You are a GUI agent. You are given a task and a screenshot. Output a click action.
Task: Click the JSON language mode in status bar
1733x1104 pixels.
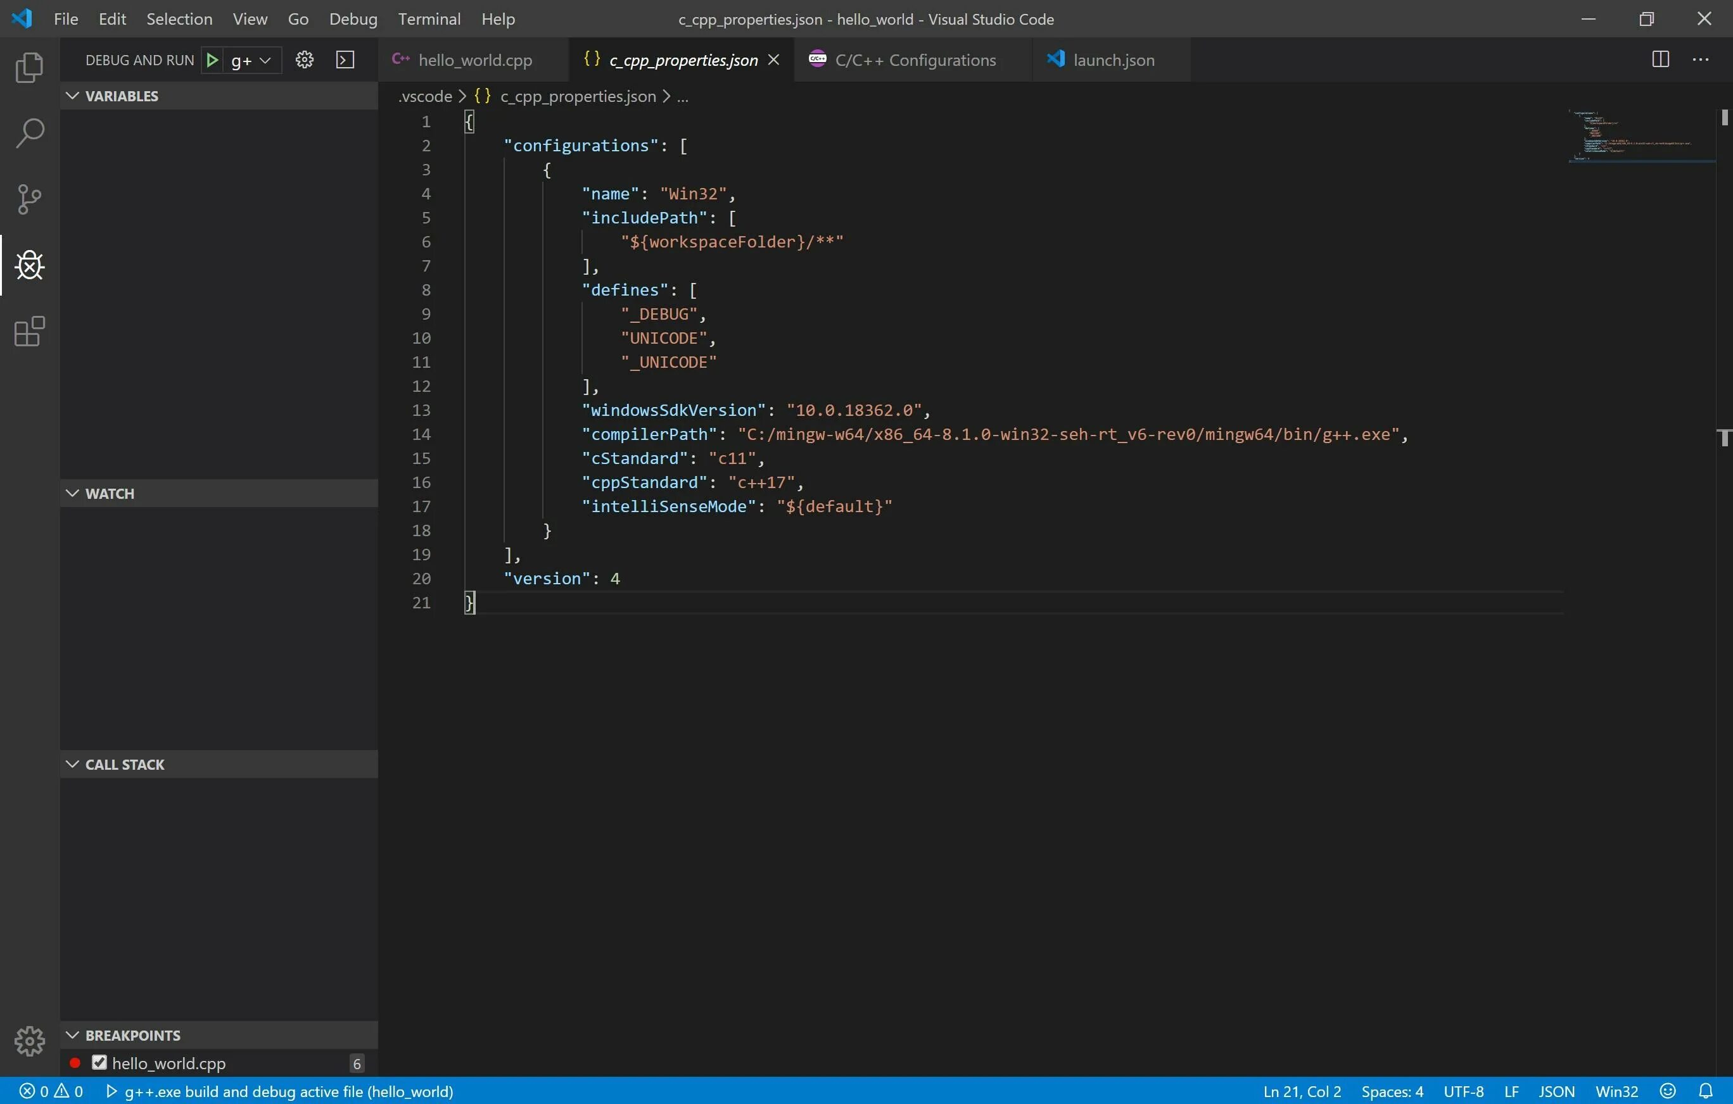click(1556, 1091)
